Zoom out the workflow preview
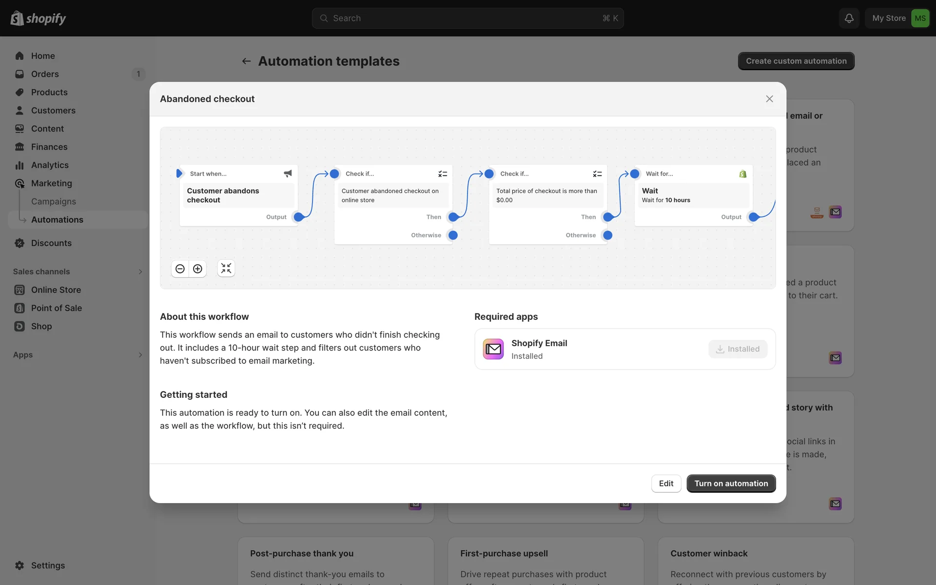 pos(180,269)
